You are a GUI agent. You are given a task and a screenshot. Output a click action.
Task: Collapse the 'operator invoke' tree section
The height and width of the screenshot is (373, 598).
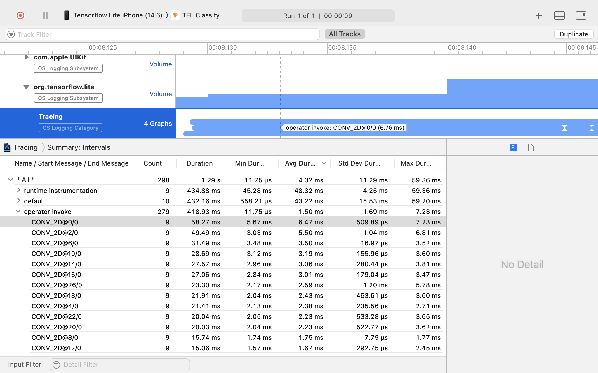coord(18,211)
